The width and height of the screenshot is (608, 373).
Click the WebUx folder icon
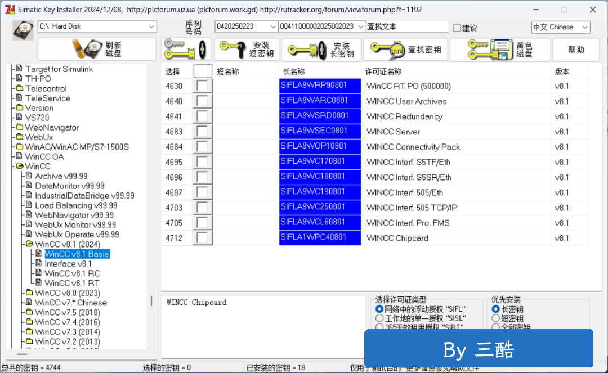(20, 137)
